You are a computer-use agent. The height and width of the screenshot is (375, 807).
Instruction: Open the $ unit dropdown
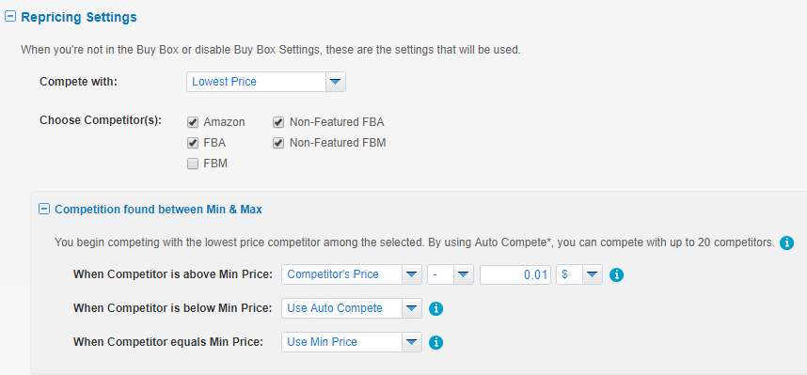[x=579, y=274]
